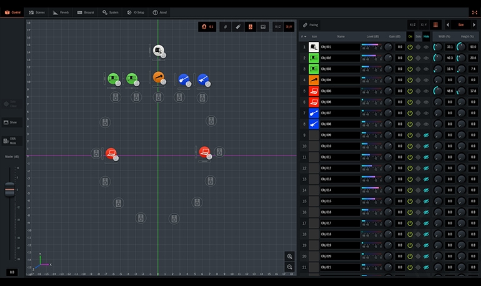Enable the power toggle for Obj 012
The height and width of the screenshot is (286, 481).
[x=410, y=168]
